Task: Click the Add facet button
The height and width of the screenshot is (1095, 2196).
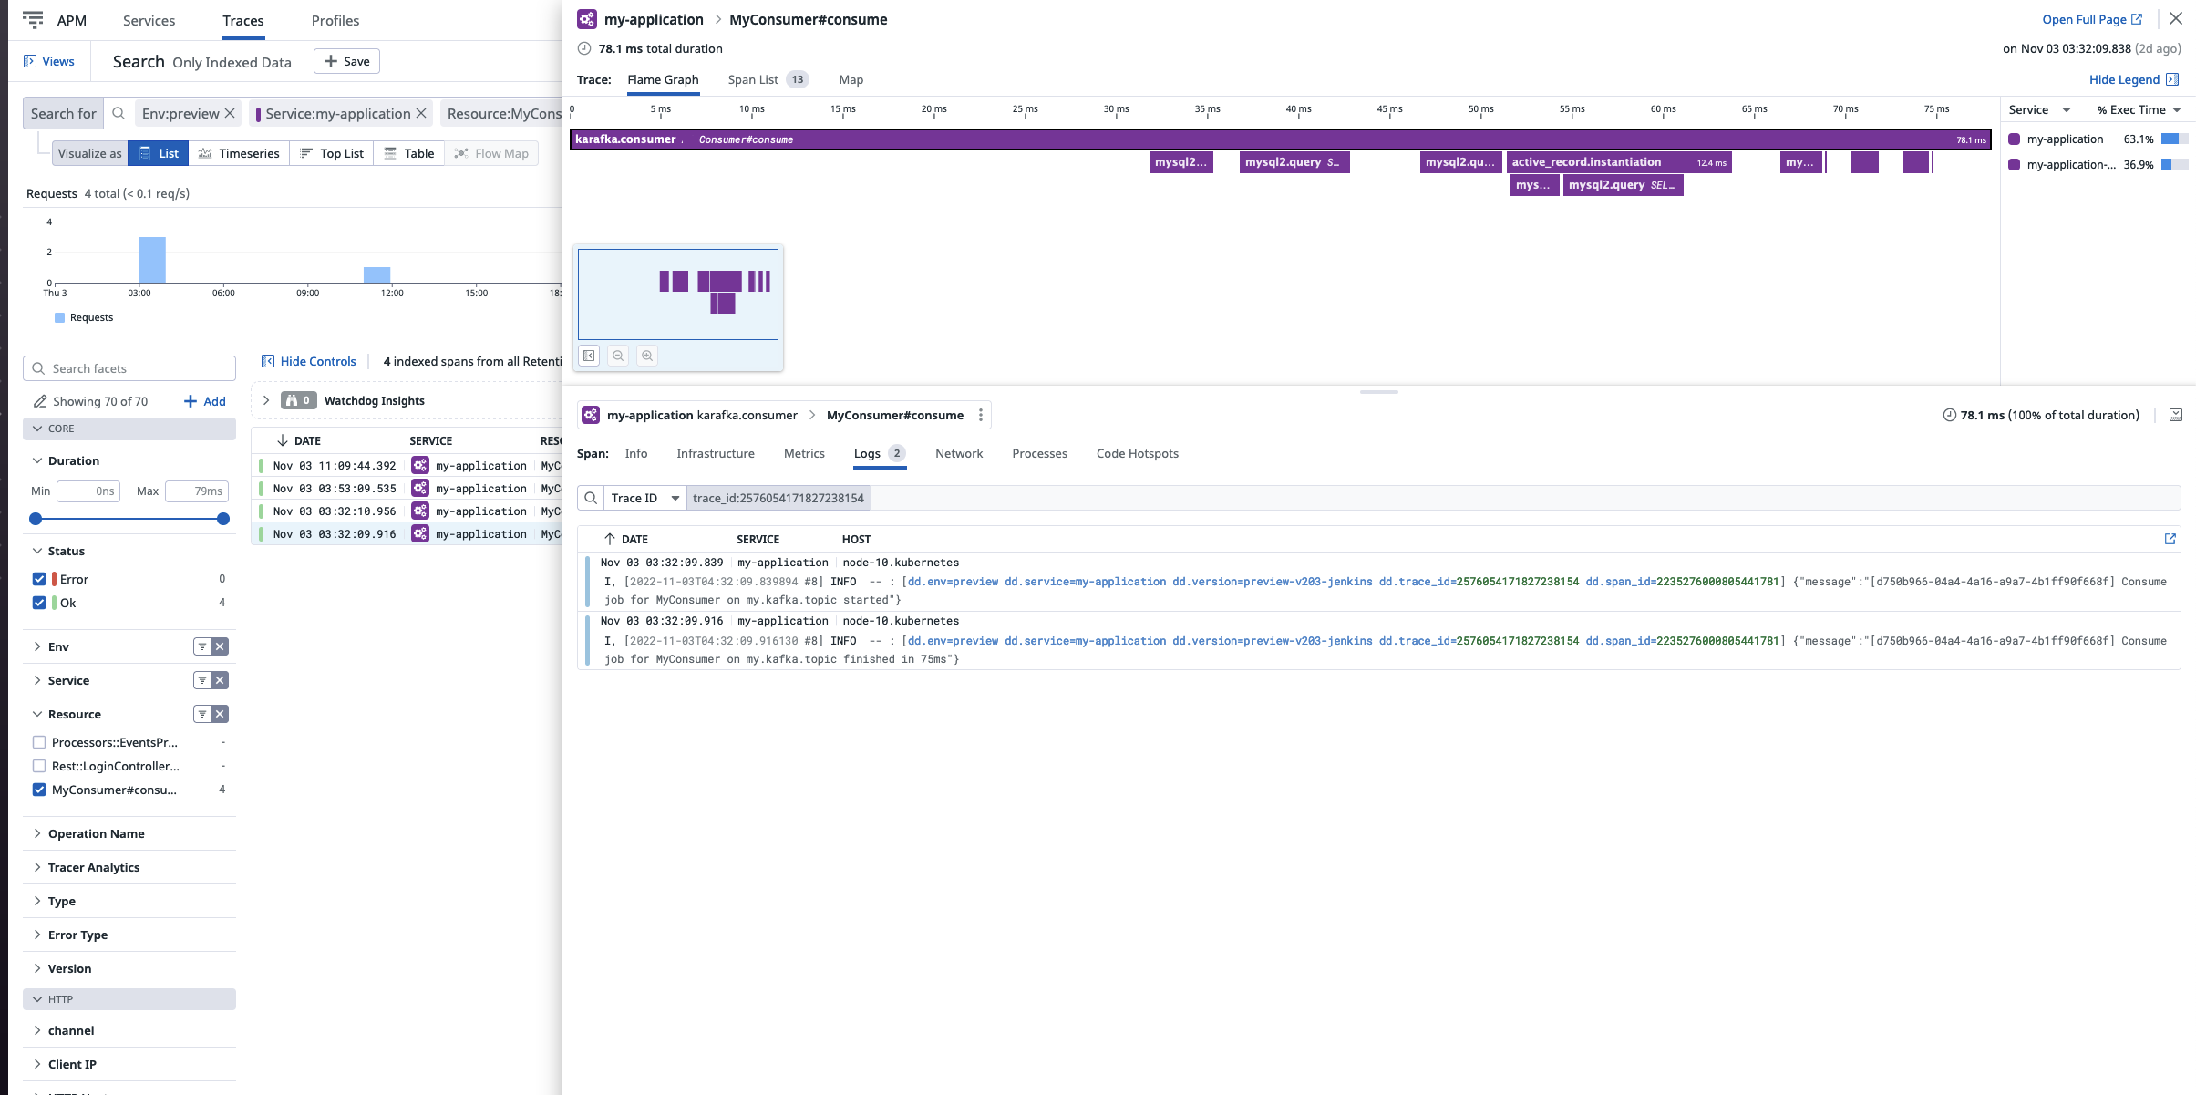Action: (205, 401)
